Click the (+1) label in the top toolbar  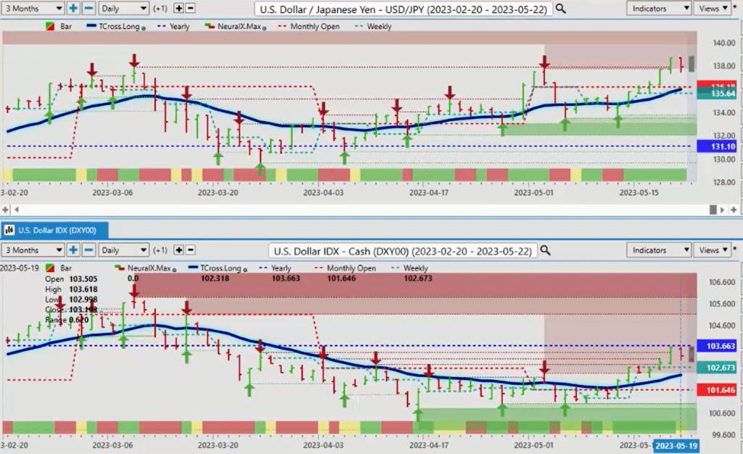160,9
